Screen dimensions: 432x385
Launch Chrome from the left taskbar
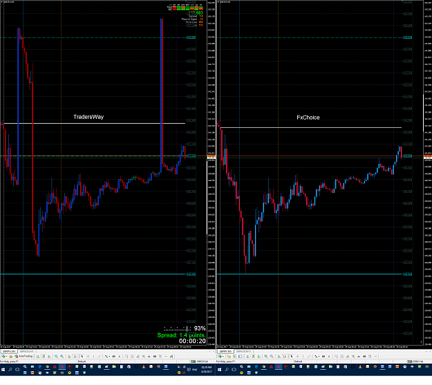(x=47, y=366)
